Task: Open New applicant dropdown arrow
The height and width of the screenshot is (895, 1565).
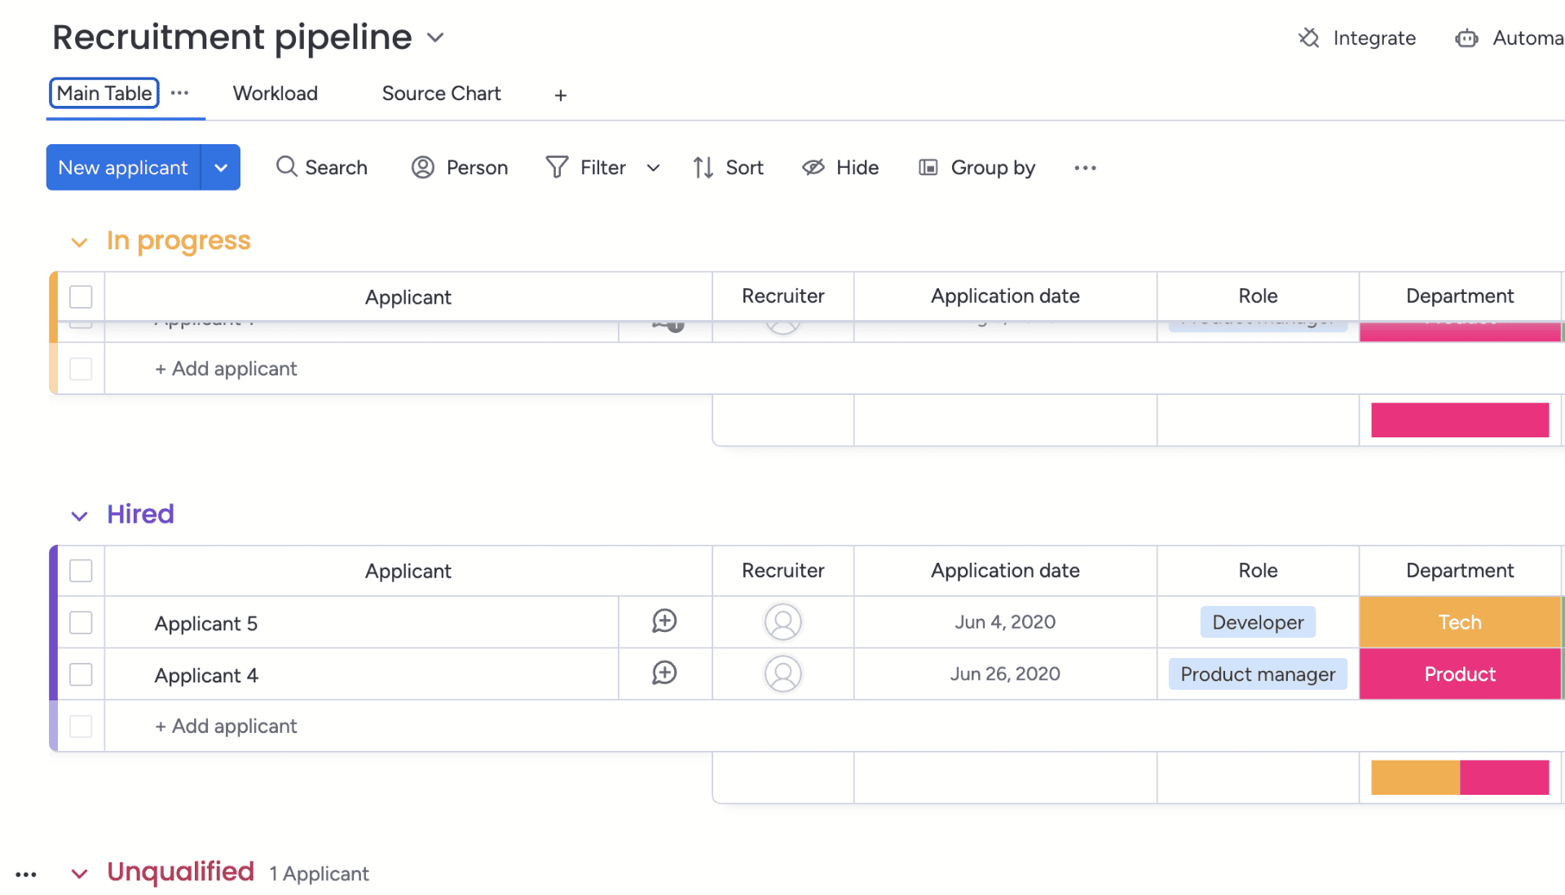Action: click(221, 167)
